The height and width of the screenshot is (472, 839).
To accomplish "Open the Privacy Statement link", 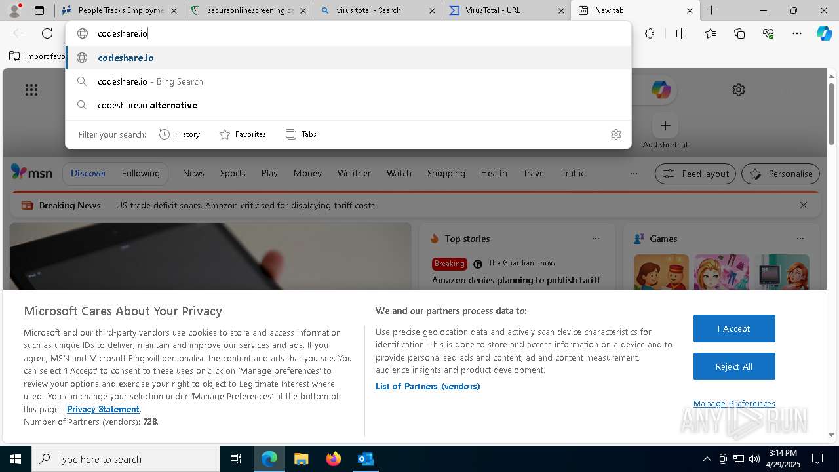I will coord(103,409).
